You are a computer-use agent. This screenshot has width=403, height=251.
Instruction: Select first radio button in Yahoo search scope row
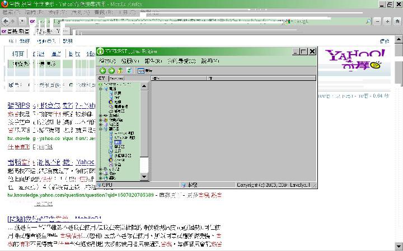tap(30, 85)
